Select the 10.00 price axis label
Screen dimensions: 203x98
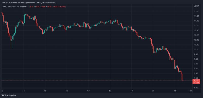point(196,50)
